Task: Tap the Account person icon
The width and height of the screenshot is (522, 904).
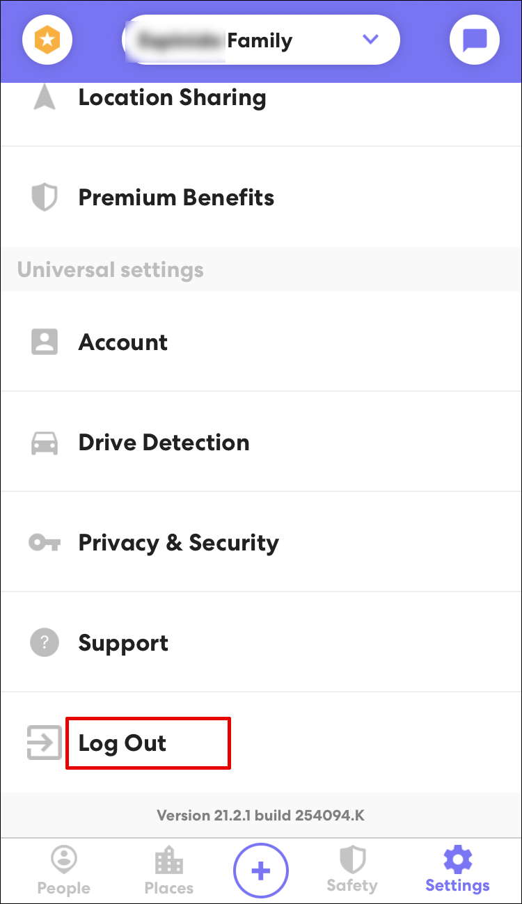Action: tap(45, 342)
